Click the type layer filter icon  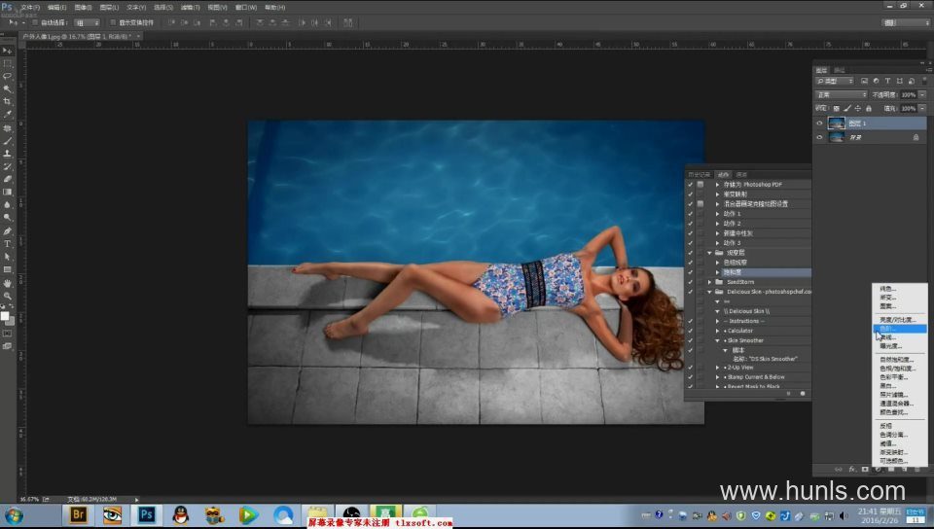(x=887, y=81)
